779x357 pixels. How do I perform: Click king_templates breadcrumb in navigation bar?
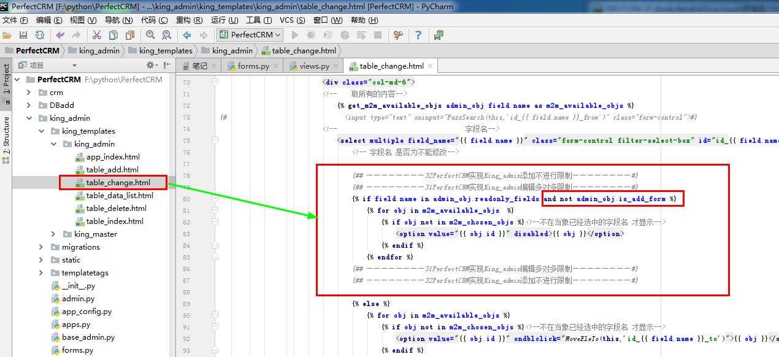[160, 51]
